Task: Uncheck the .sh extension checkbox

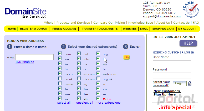Action: pyautogui.click(x=79, y=98)
